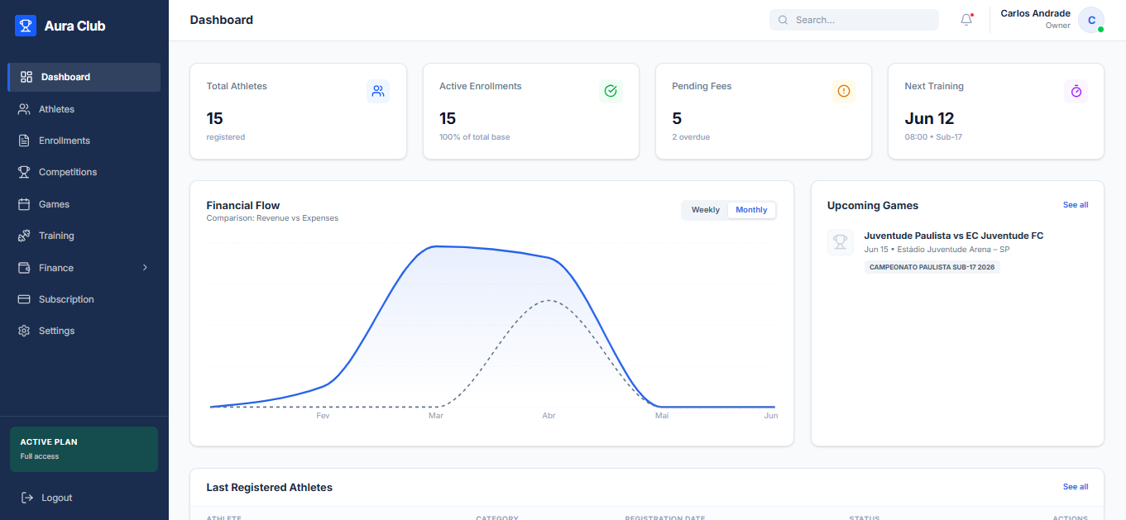The image size is (1126, 520).
Task: Open the Total Athletes card
Action: (298, 111)
